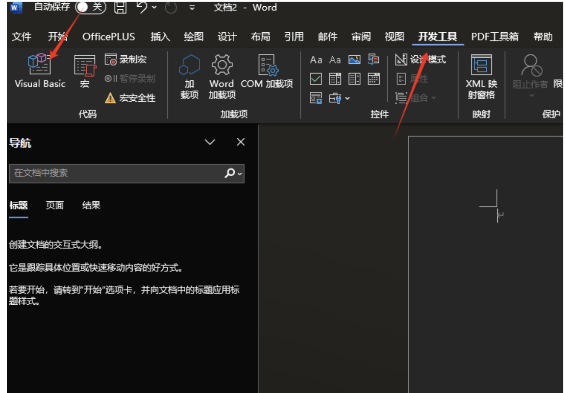Image resolution: width=565 pixels, height=393 pixels.
Task: Save the document with the disk icon
Action: point(120,7)
